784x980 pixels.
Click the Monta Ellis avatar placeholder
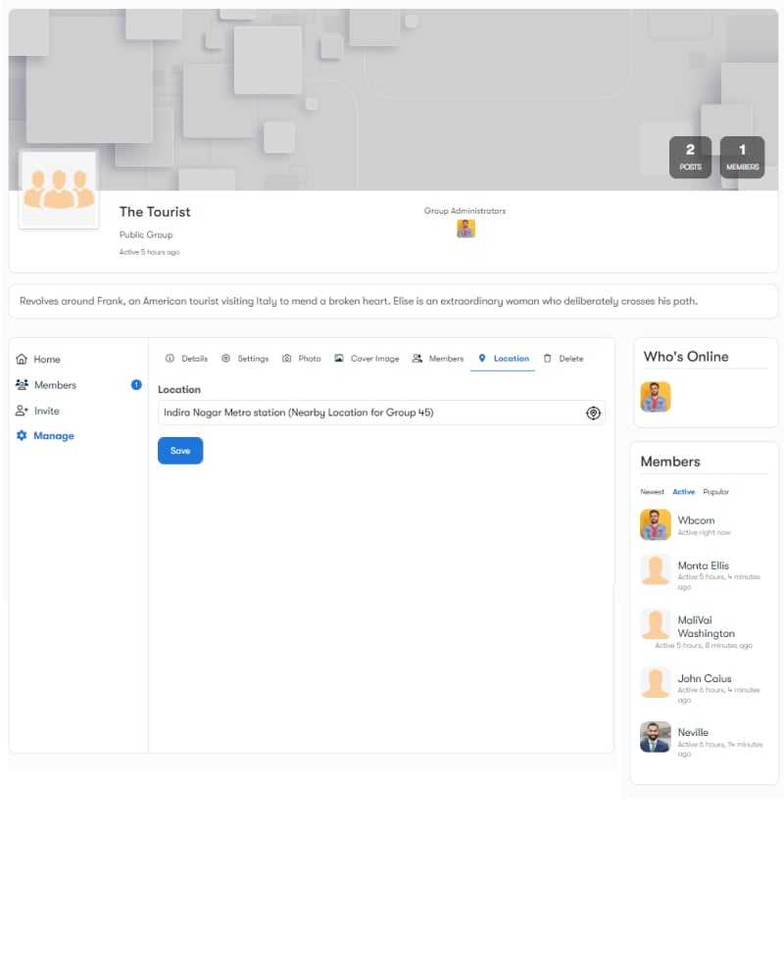click(656, 570)
